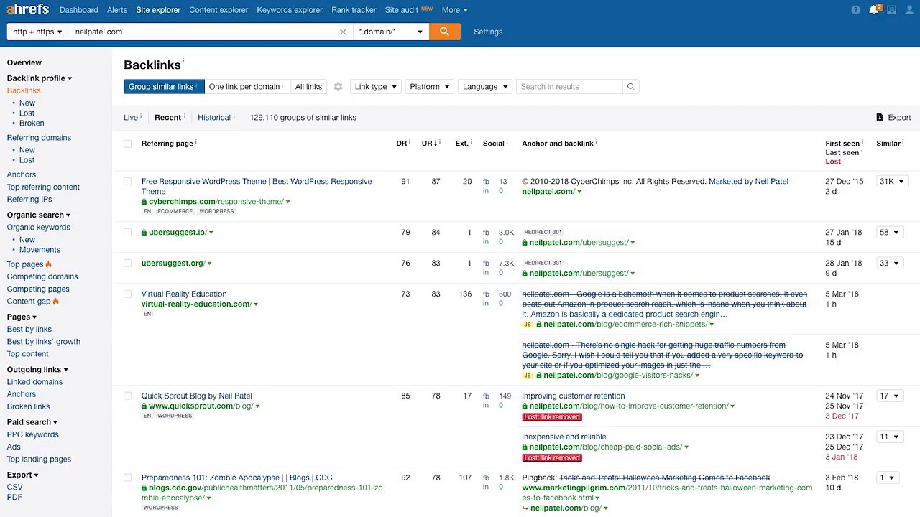This screenshot has width=920, height=517.
Task: Switch to the Live tab
Action: [x=130, y=118]
